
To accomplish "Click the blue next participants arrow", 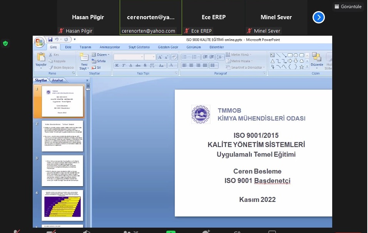I will pos(319,17).
